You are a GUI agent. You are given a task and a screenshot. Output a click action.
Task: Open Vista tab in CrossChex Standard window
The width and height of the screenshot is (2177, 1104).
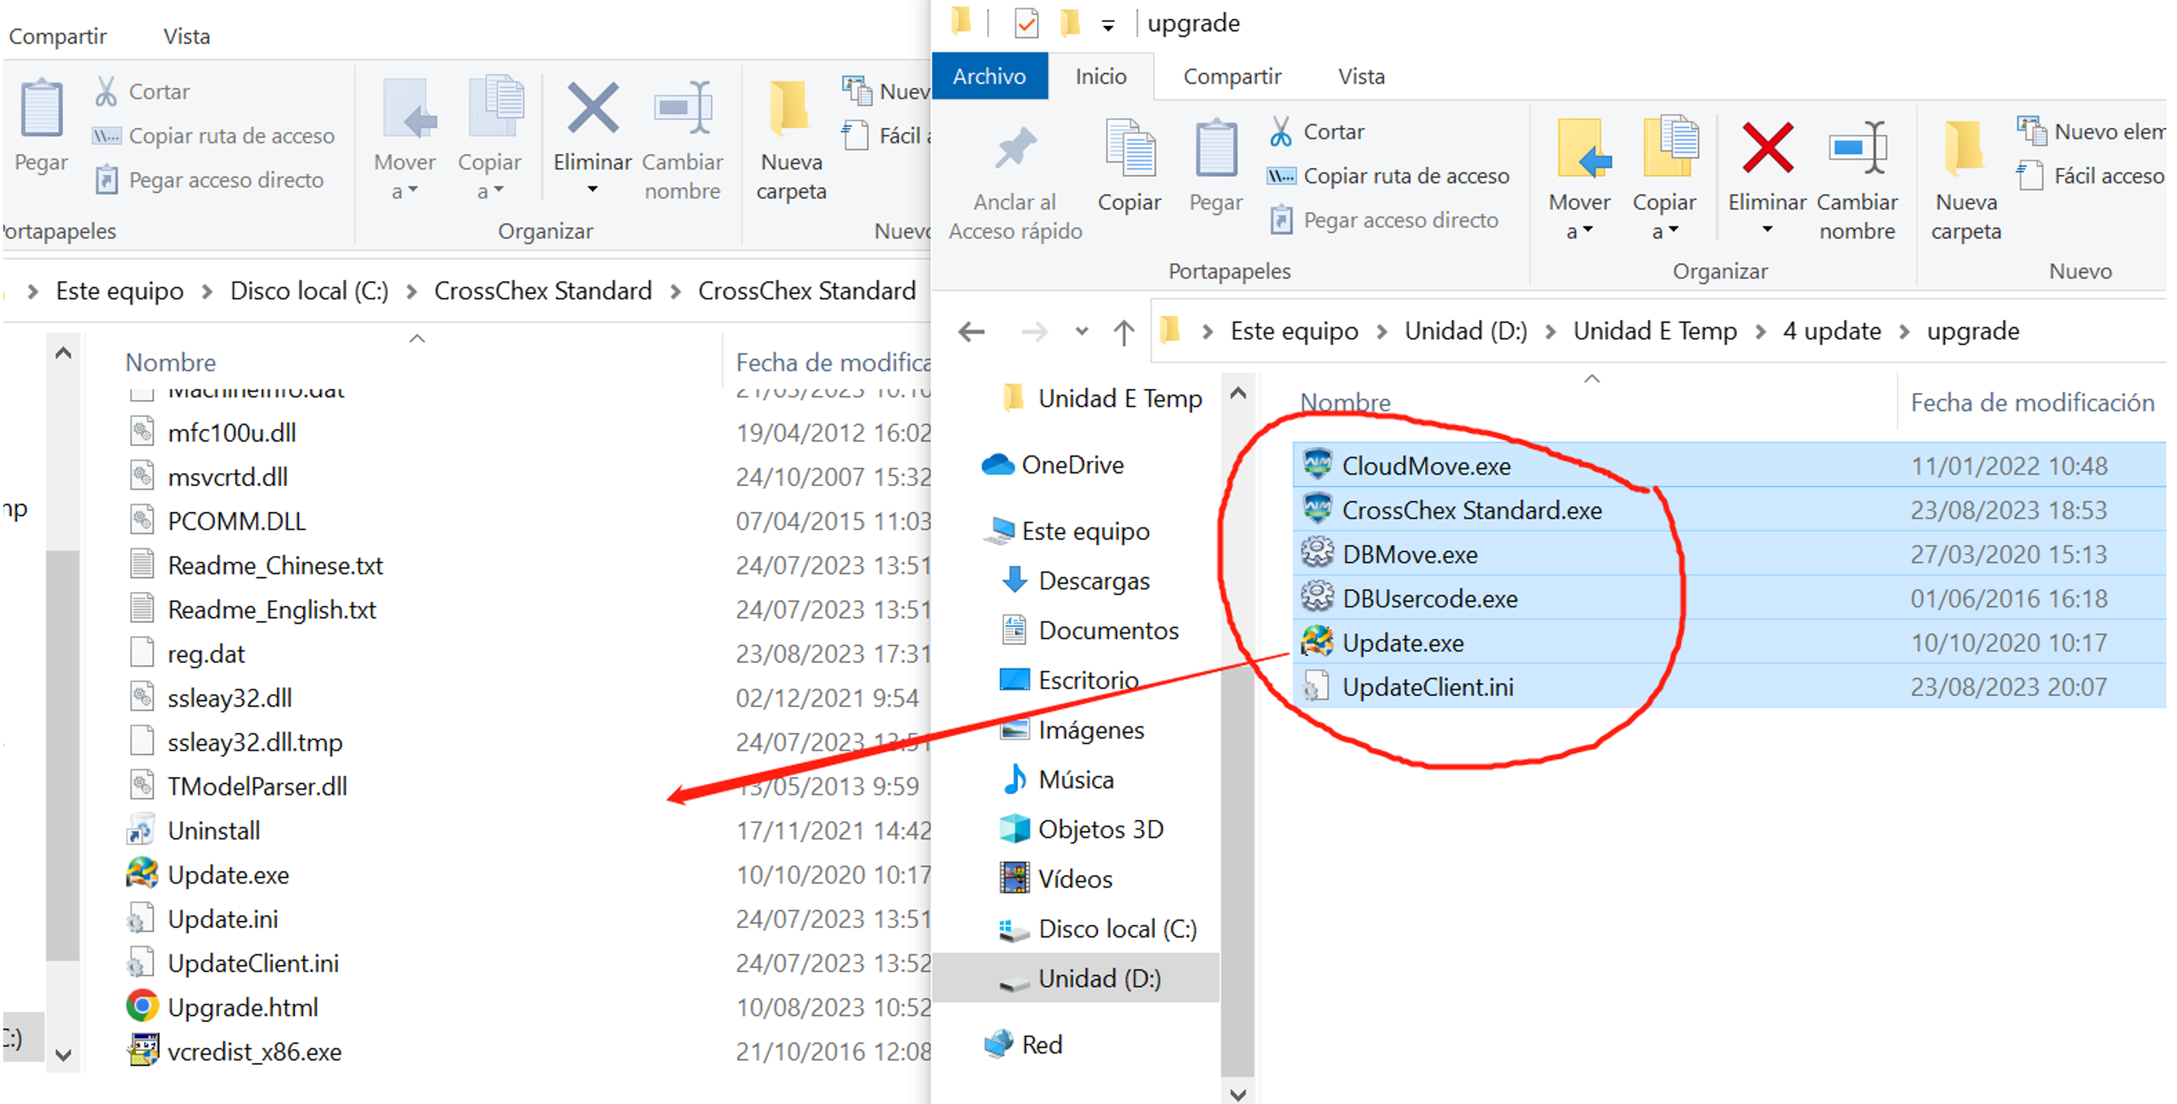click(x=187, y=37)
